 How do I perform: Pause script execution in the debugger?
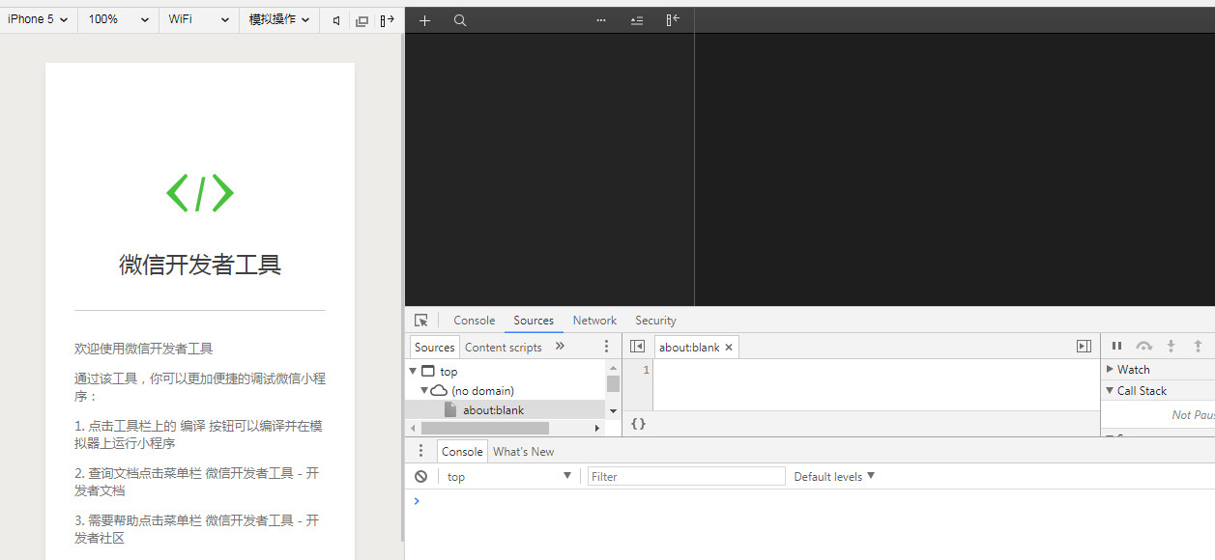(1116, 346)
